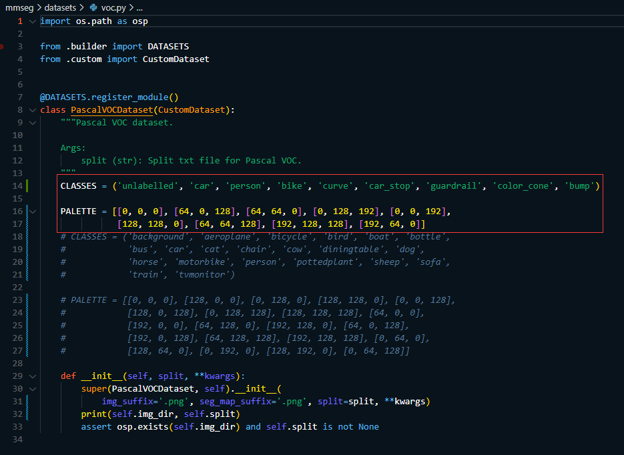
Task: Click the modified-lines gutter bar beside line 20
Action: 27,261
